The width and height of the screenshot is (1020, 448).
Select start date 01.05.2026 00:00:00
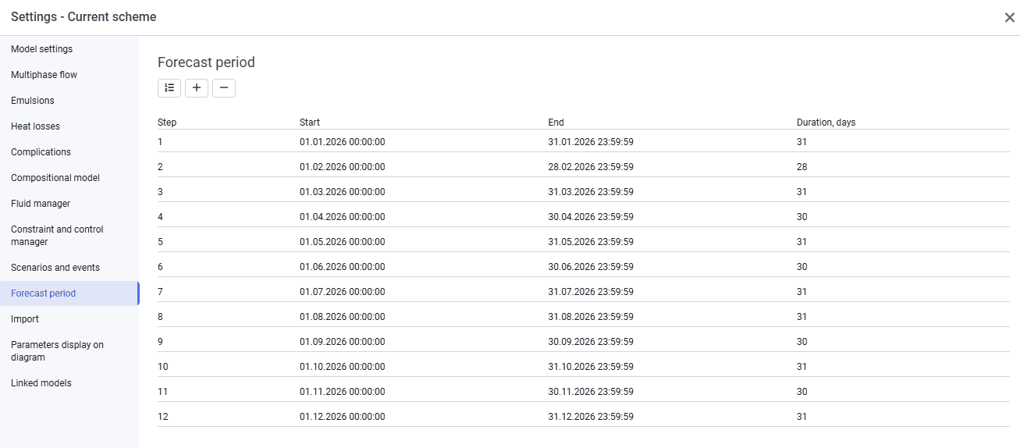(342, 242)
